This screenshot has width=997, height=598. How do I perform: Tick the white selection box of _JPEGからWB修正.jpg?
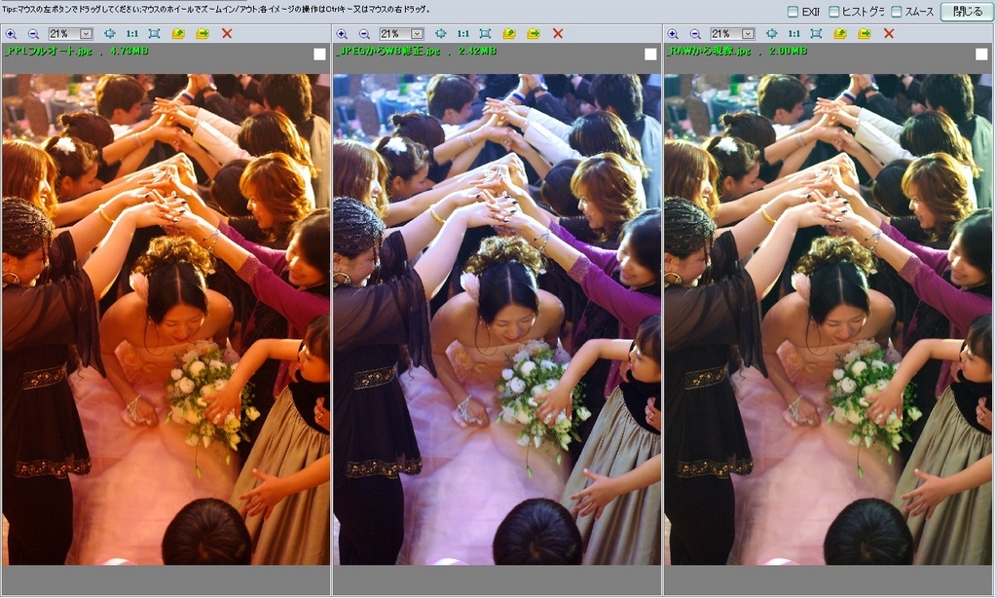click(650, 55)
